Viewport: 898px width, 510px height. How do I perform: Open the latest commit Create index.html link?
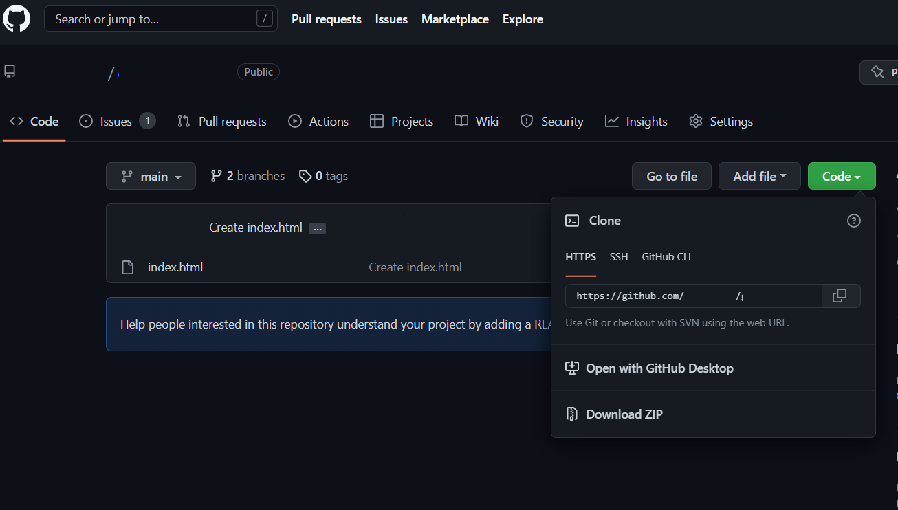point(256,228)
